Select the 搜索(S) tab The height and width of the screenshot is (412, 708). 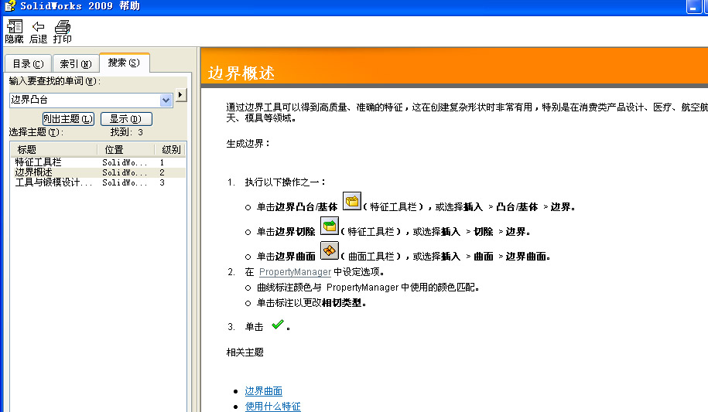click(124, 63)
